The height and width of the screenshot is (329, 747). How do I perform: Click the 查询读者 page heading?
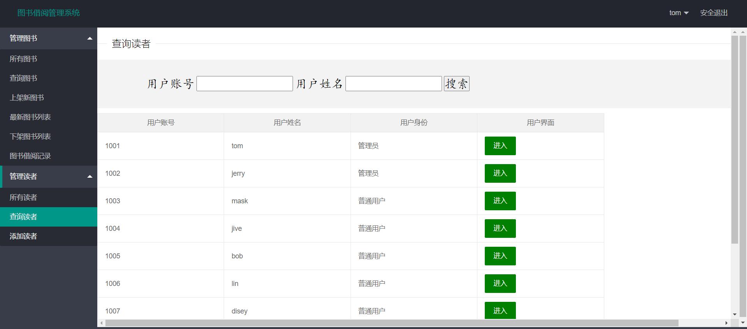click(131, 44)
